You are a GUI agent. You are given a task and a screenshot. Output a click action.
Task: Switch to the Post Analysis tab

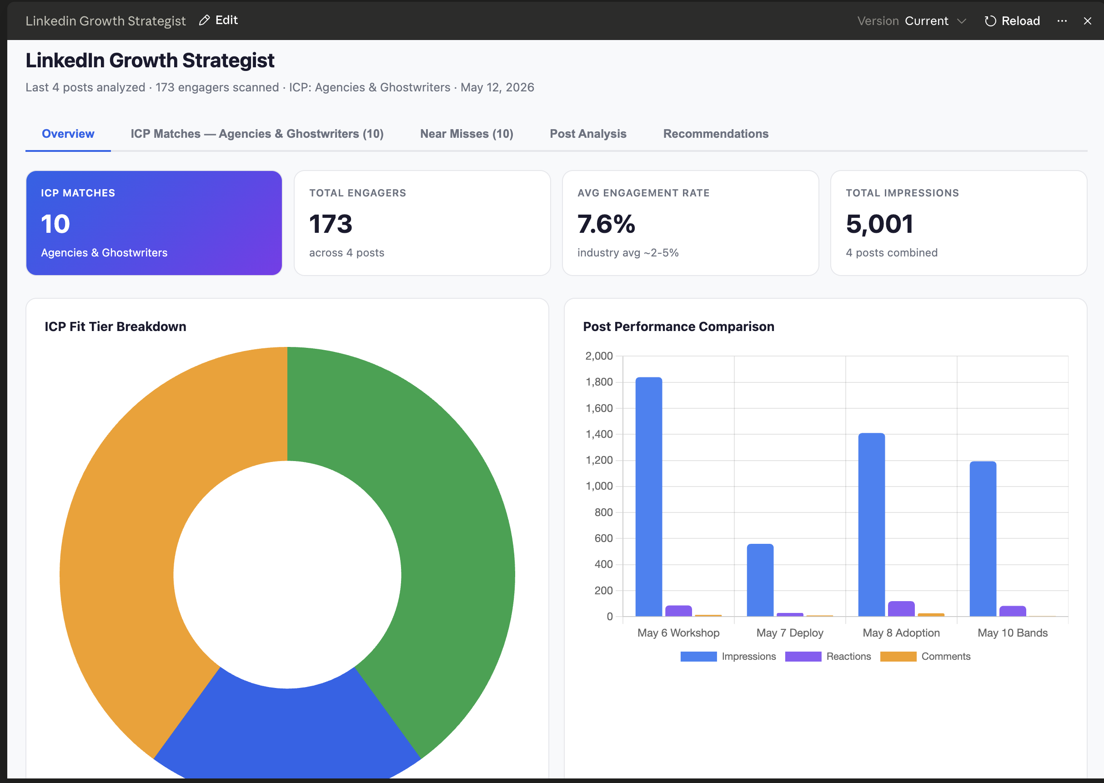pyautogui.click(x=588, y=134)
